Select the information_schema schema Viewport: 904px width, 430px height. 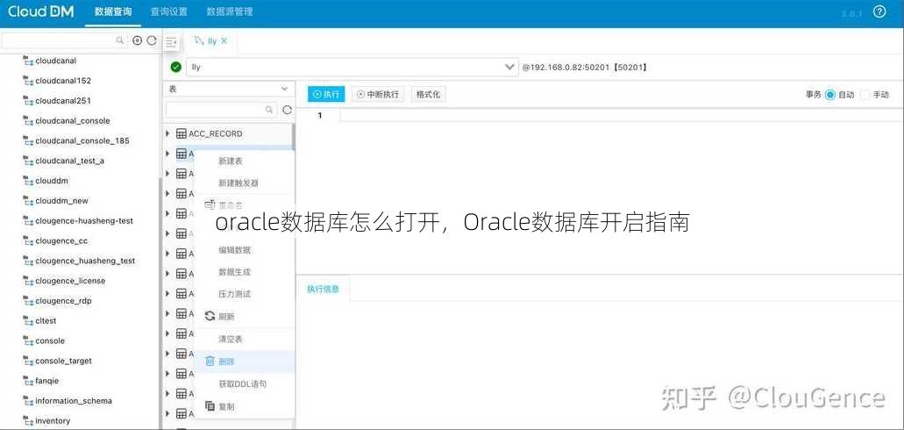[x=74, y=401]
